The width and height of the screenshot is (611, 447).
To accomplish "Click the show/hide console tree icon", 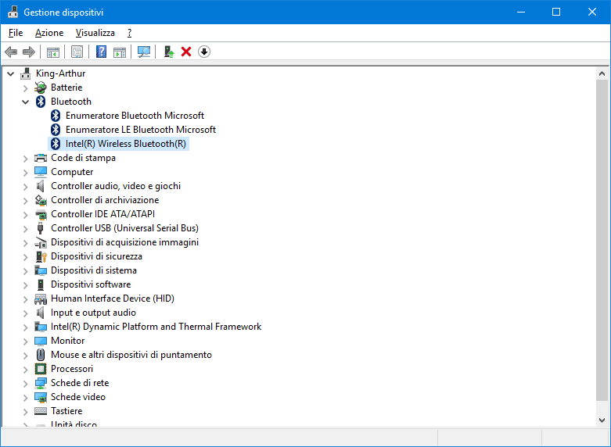I will click(53, 52).
